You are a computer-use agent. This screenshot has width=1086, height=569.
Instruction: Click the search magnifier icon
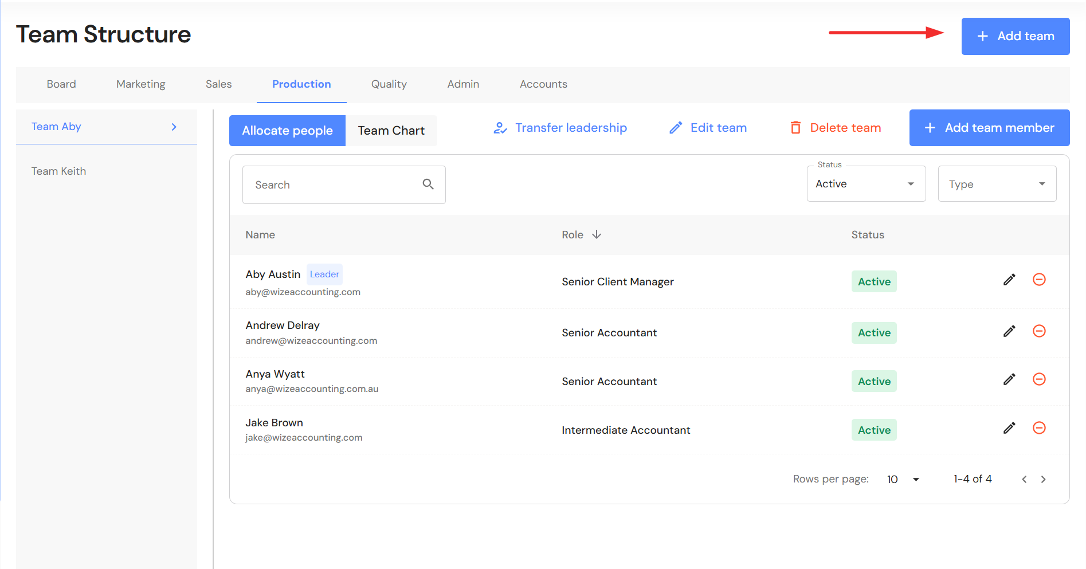pyautogui.click(x=428, y=184)
